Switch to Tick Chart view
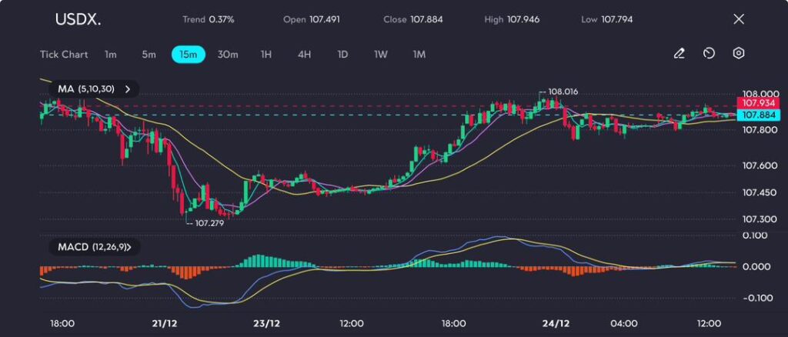Screen dimensions: 788x337 click(63, 55)
